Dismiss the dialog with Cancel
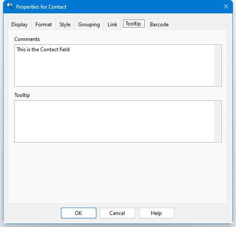Image resolution: width=236 pixels, height=227 pixels. [x=118, y=213]
